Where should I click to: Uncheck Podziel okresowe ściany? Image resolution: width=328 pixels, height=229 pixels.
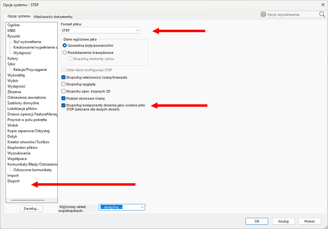point(64,98)
